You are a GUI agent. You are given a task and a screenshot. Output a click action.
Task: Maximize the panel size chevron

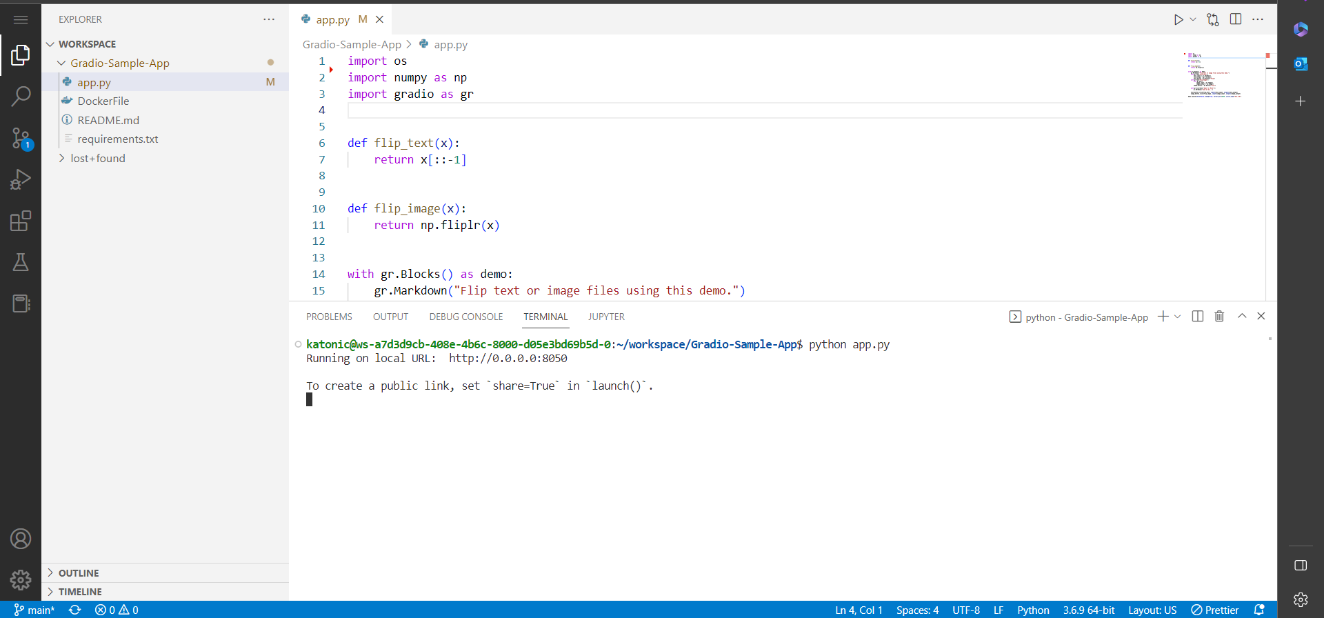pyautogui.click(x=1242, y=316)
